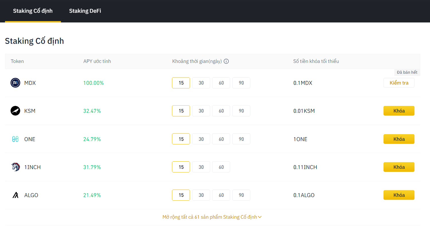The image size is (430, 227).
Task: Choose 60 days for KSM staking
Action: tap(221, 111)
